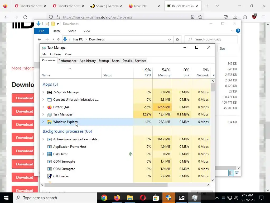Open the Services tab
Image resolution: width=270 pixels, height=203 pixels.
point(141,61)
